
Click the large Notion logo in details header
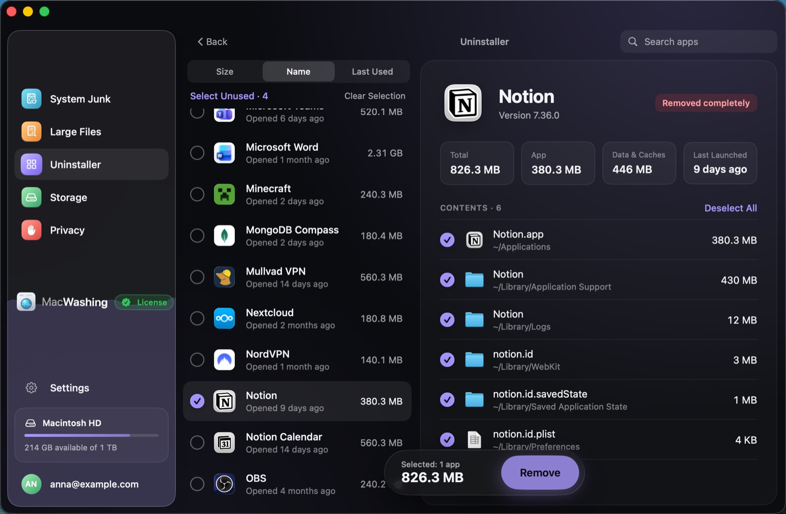pyautogui.click(x=463, y=103)
